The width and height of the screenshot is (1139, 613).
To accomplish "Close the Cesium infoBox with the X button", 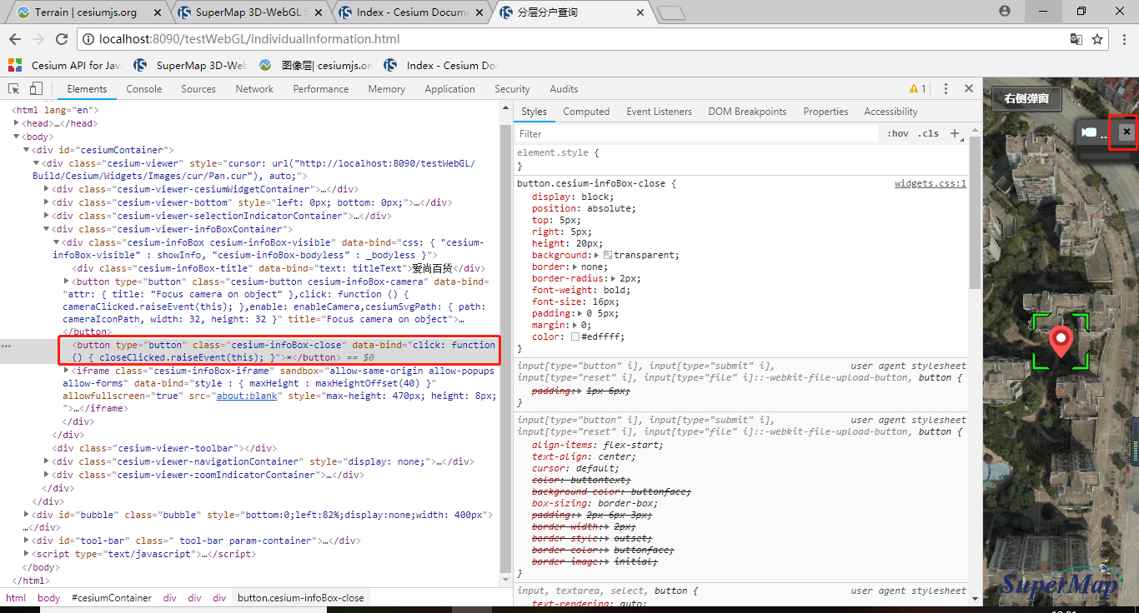I will [1126, 132].
